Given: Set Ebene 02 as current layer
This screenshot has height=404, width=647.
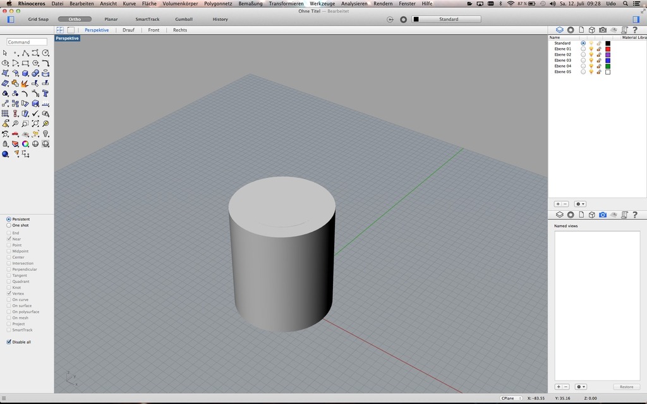Looking at the screenshot, I should pos(583,55).
